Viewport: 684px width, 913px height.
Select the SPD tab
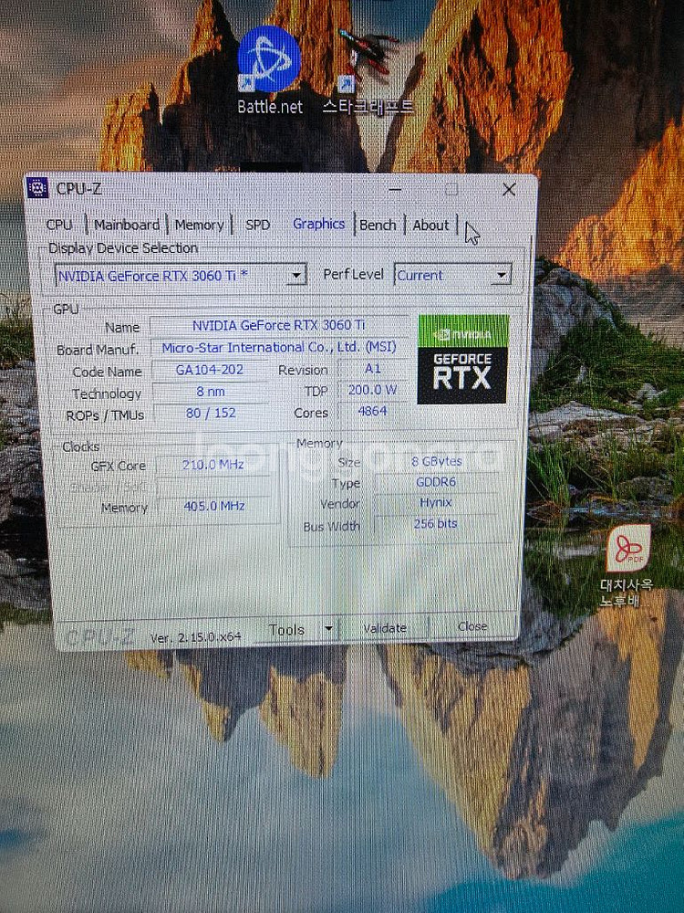click(257, 225)
